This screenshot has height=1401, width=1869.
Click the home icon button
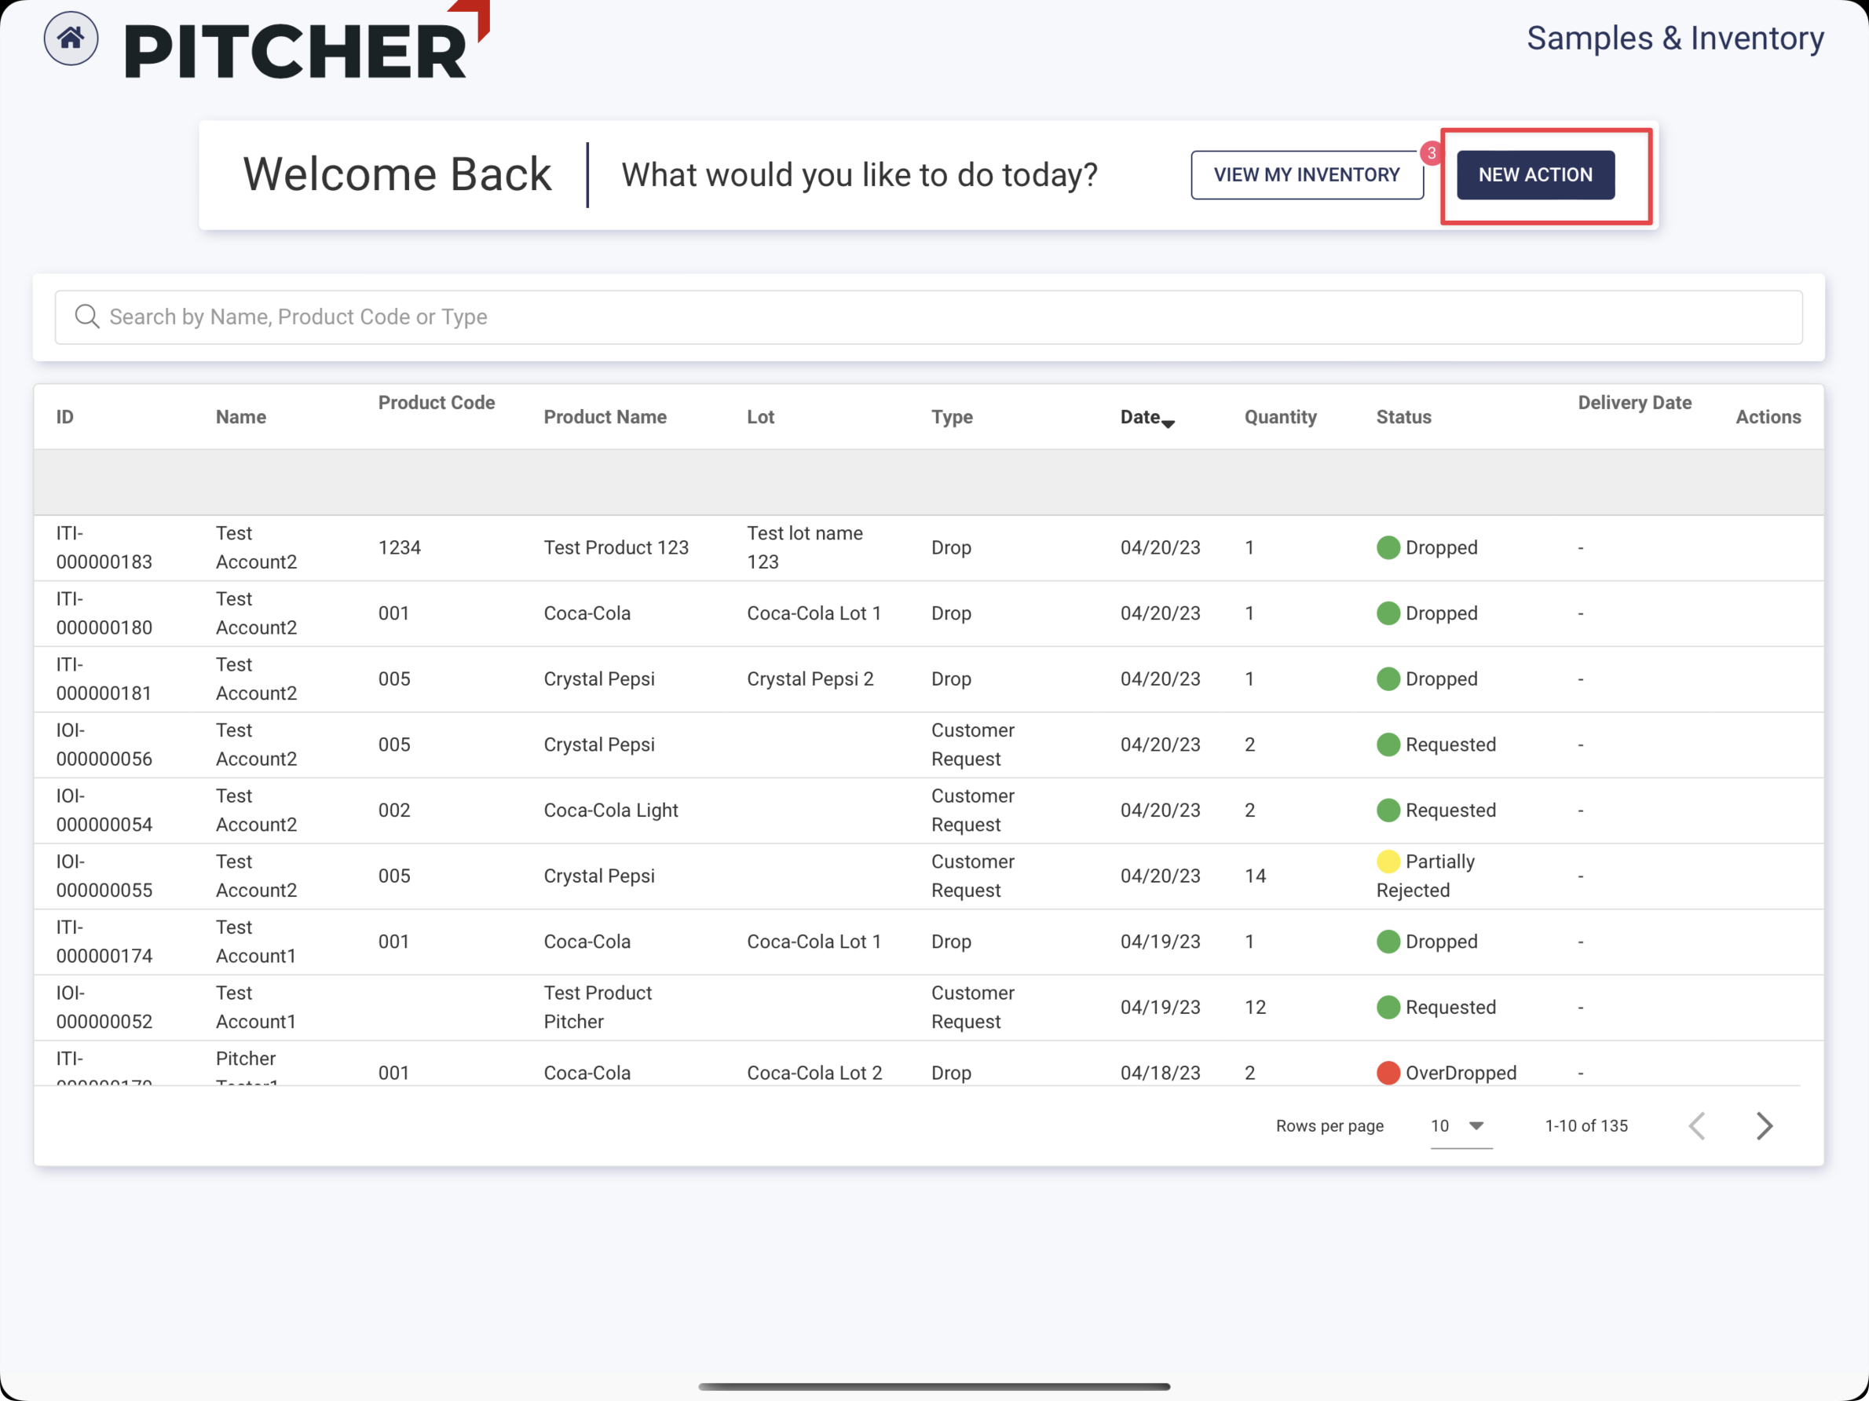coord(71,38)
